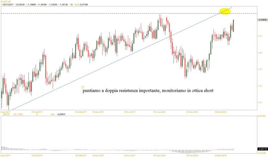Select the yellow ellipse marker at the resistance intersection
This screenshot has width=268, height=159.
(x=225, y=11)
